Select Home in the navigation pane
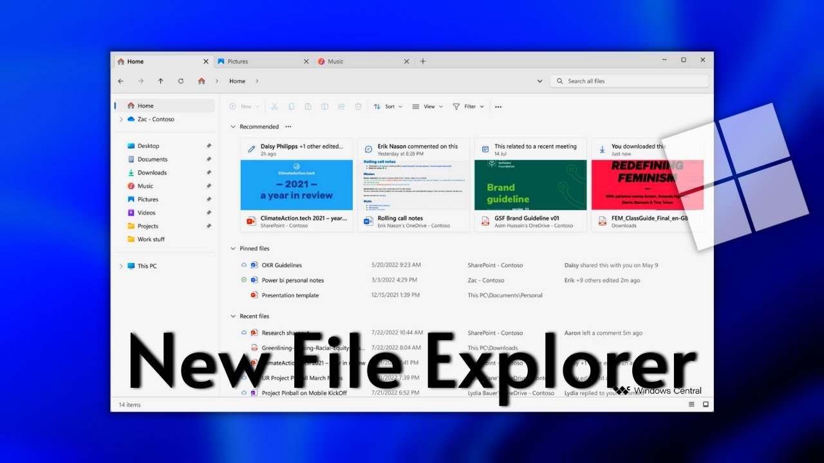The image size is (824, 463). (164, 105)
